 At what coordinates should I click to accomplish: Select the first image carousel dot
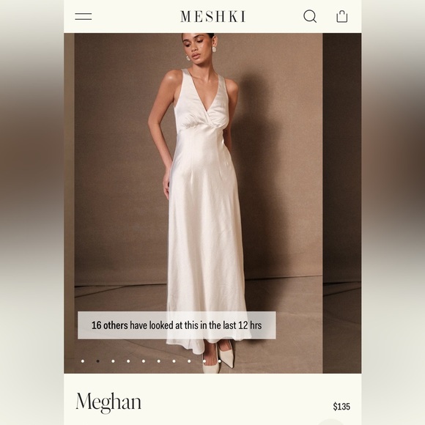click(x=83, y=361)
